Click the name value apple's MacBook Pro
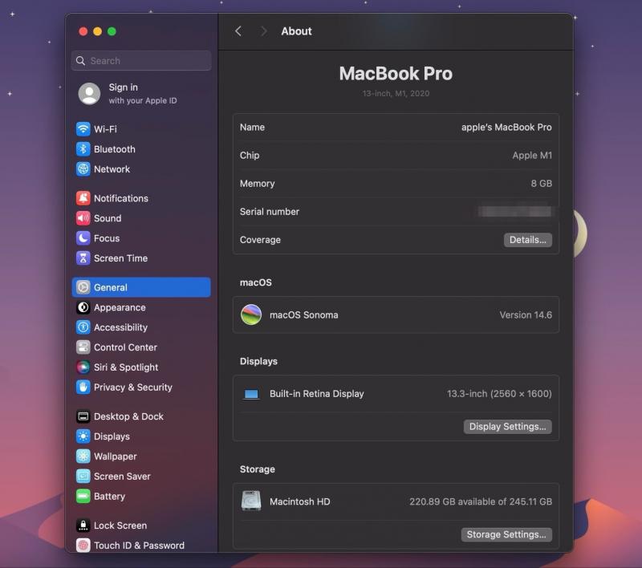 506,128
